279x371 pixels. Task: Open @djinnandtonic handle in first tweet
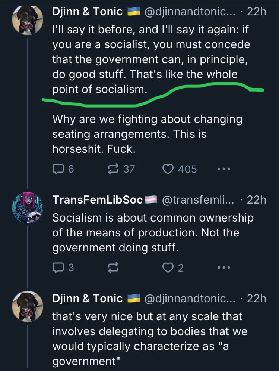click(190, 12)
